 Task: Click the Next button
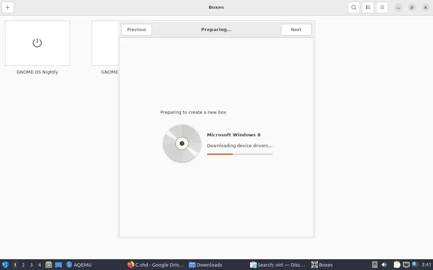click(x=296, y=29)
